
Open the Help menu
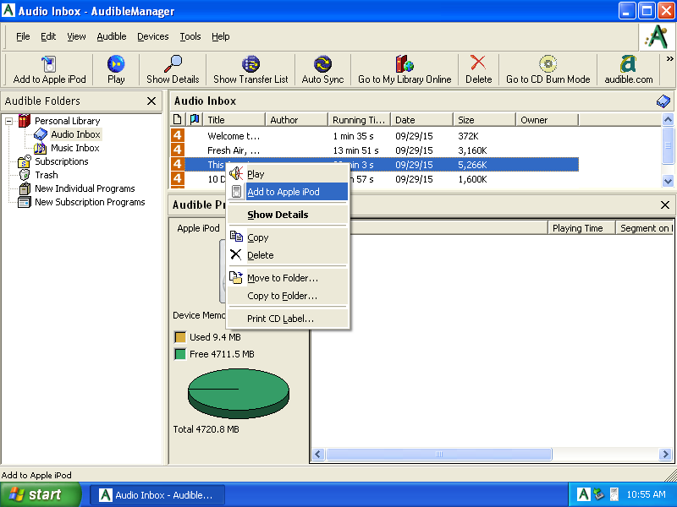(x=220, y=36)
